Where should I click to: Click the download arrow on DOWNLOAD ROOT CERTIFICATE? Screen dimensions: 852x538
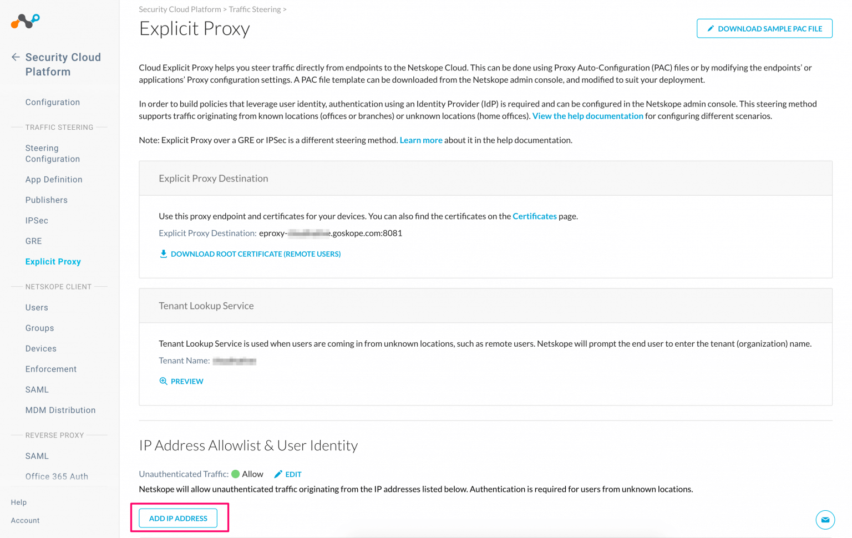click(164, 253)
